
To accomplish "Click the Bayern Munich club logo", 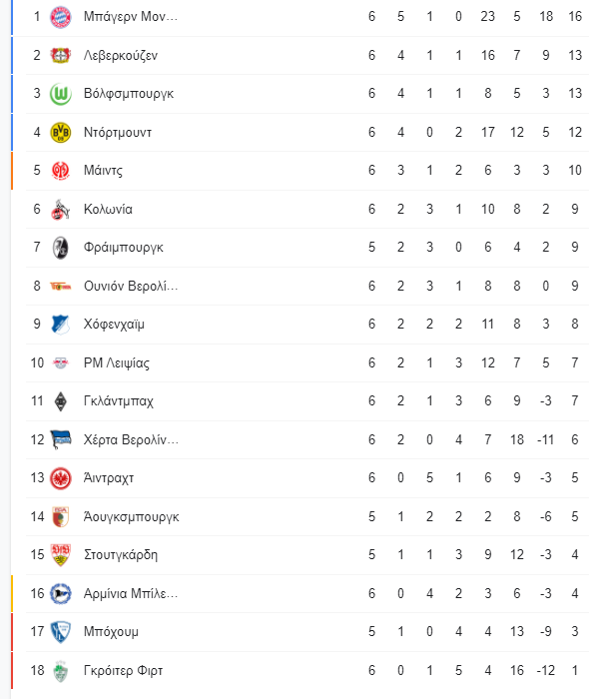I will pyautogui.click(x=60, y=17).
